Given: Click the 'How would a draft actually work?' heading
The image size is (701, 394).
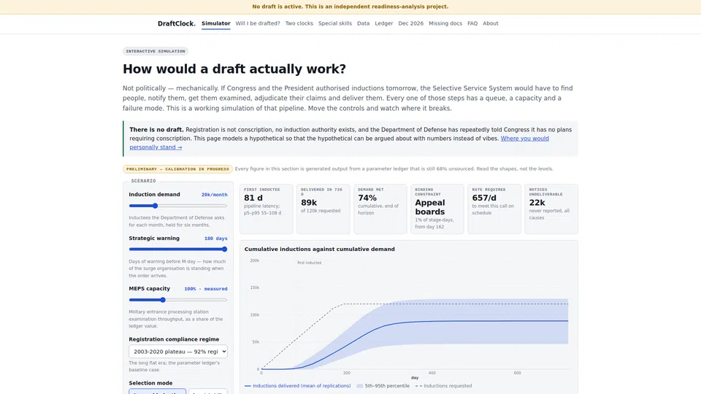Looking at the screenshot, I should click(234, 69).
